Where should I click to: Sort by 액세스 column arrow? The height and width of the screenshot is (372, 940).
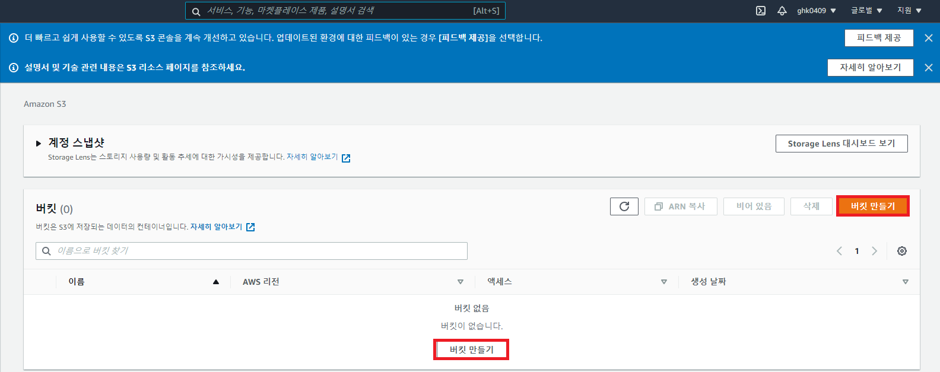[x=663, y=282]
